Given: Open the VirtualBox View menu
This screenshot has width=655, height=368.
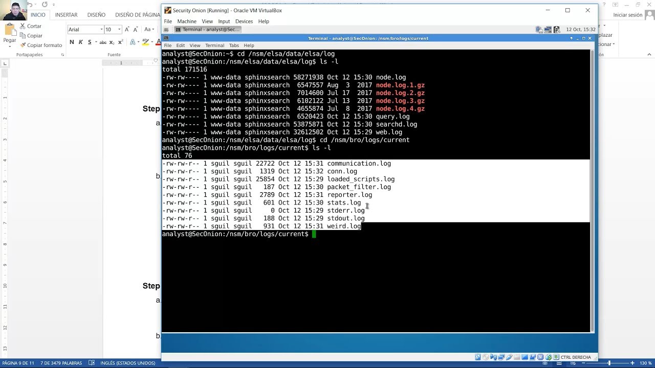Looking at the screenshot, I should click(207, 21).
